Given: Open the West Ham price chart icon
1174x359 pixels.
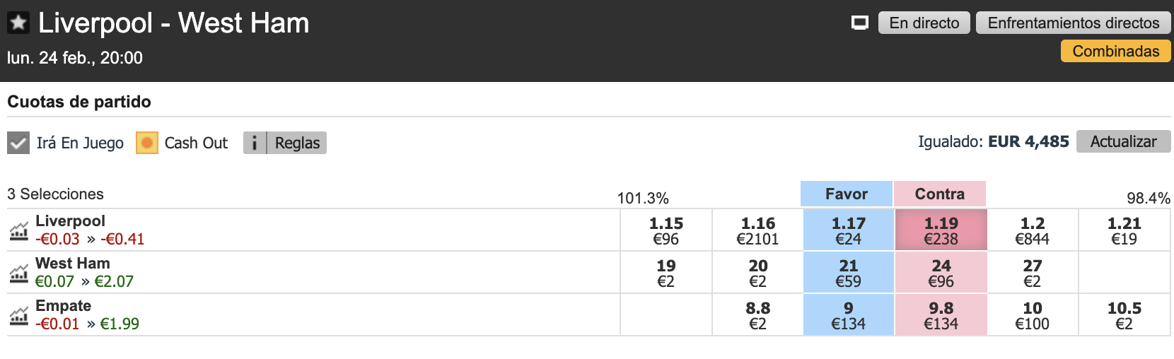Looking at the screenshot, I should pos(18,273).
